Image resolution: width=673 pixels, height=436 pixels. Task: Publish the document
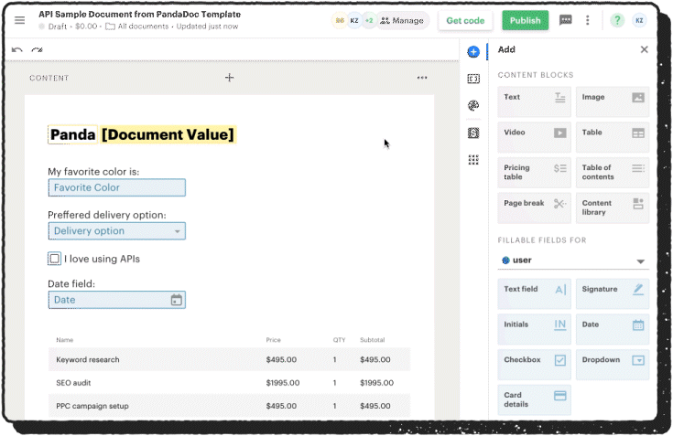point(525,20)
